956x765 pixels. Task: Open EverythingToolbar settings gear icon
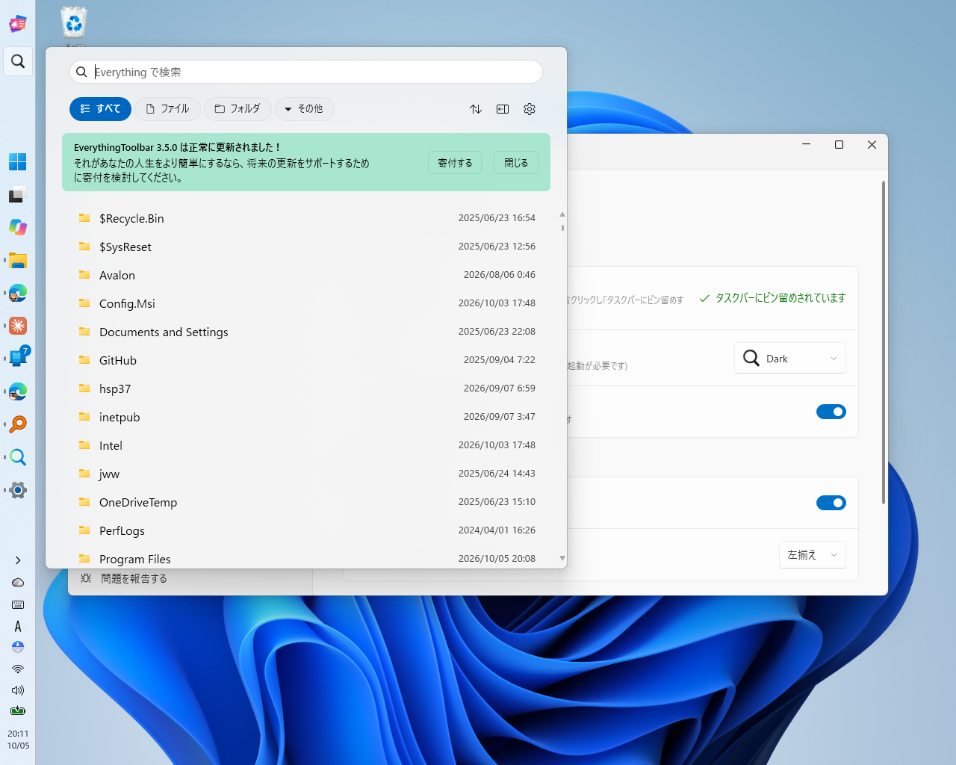tap(530, 109)
